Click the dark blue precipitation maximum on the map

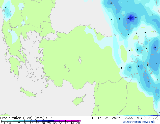coord(131,18)
